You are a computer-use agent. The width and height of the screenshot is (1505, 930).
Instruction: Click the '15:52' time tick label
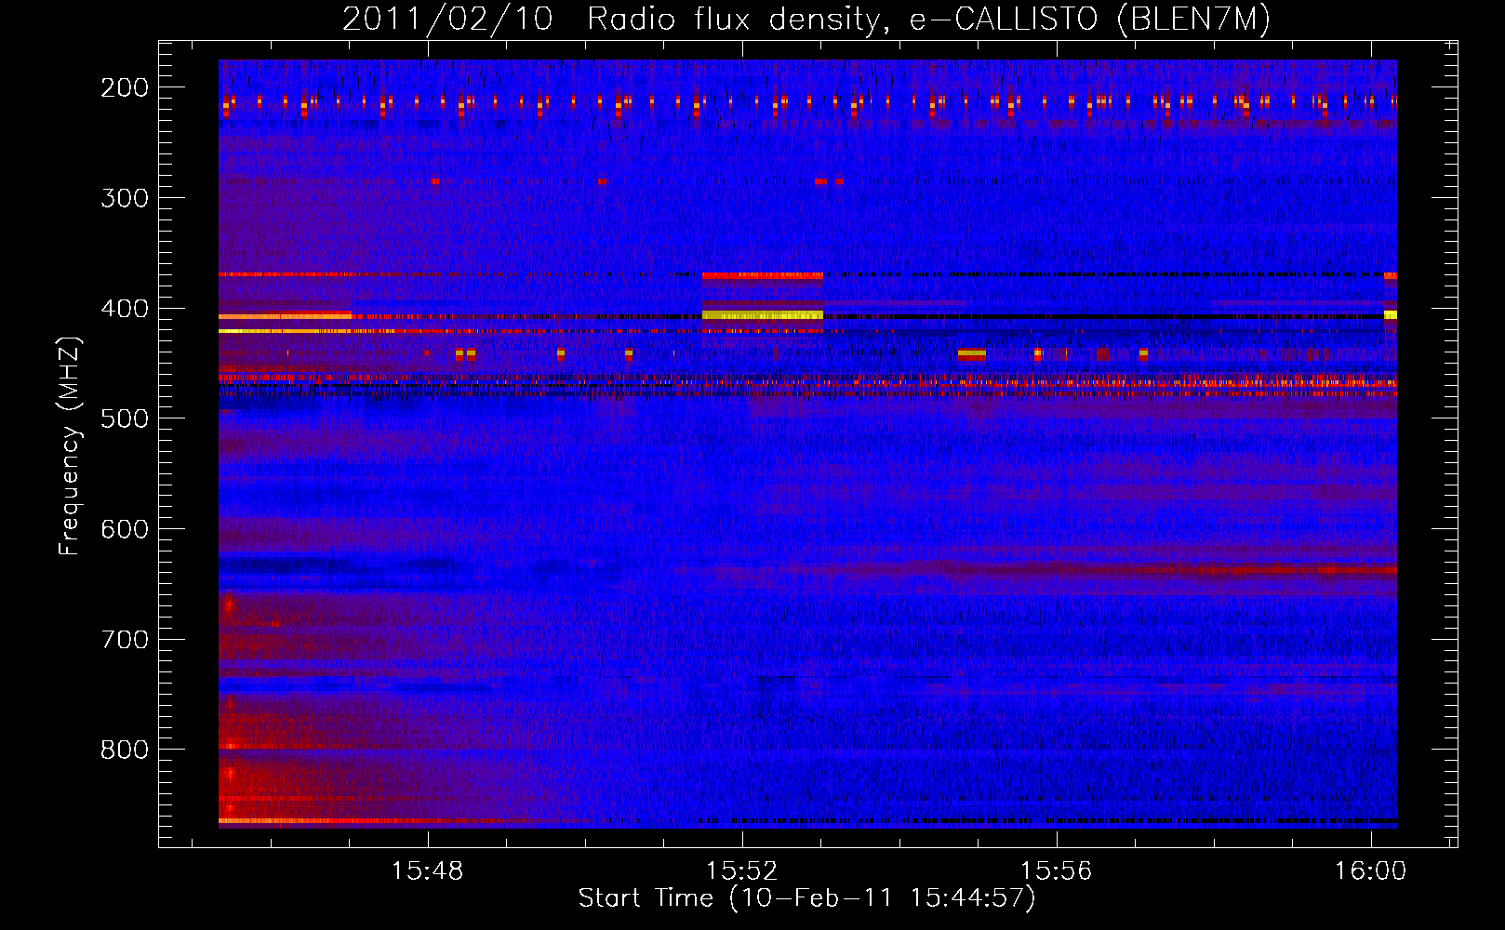741,871
